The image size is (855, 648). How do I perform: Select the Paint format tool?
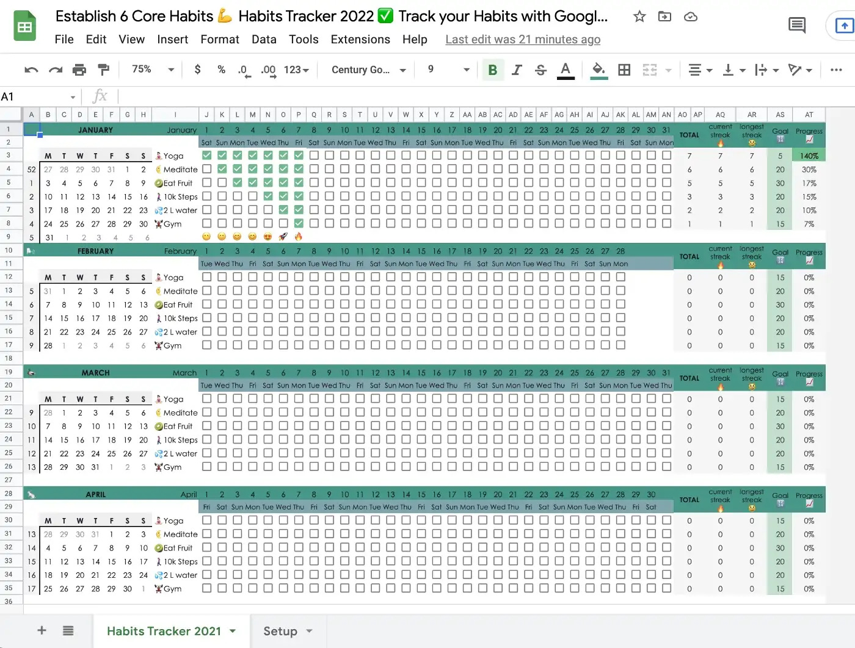pyautogui.click(x=104, y=70)
